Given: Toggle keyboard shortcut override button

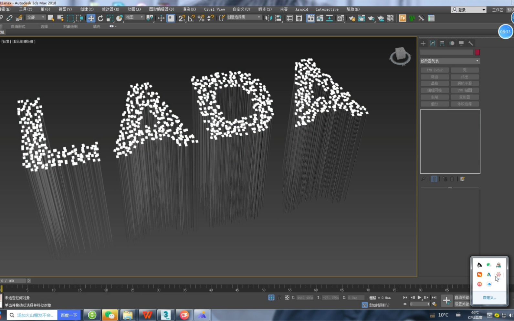Looking at the screenshot, I should [171, 18].
